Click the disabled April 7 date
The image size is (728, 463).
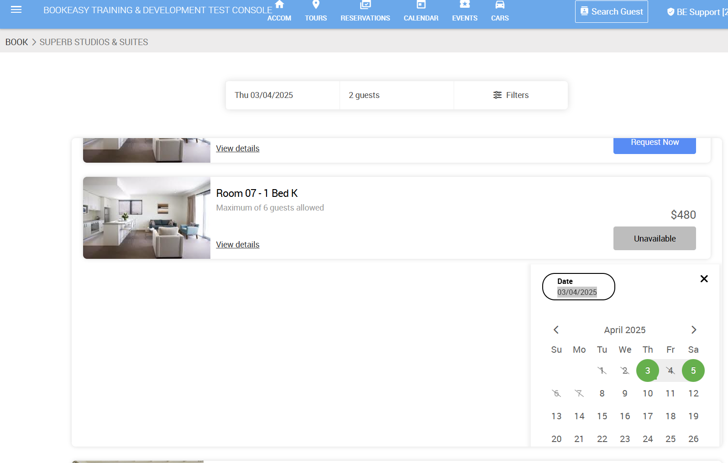coord(579,393)
